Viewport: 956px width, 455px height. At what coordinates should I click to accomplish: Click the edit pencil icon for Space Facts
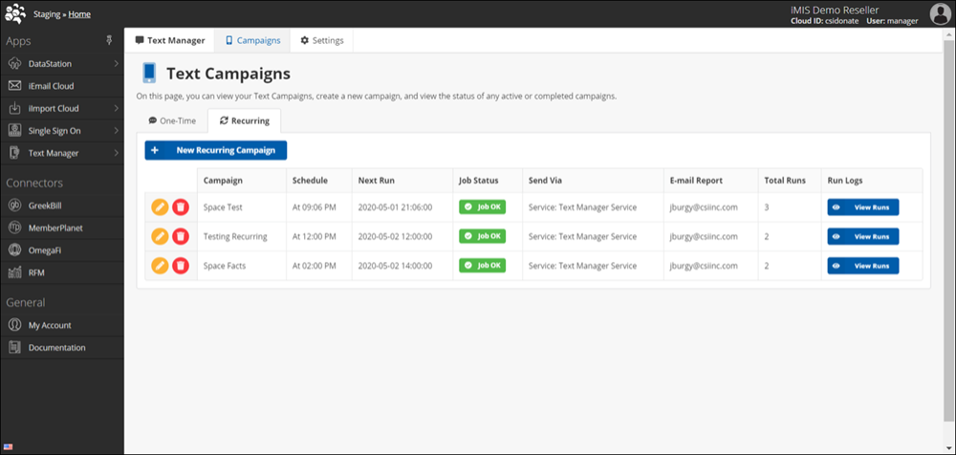[x=160, y=266]
